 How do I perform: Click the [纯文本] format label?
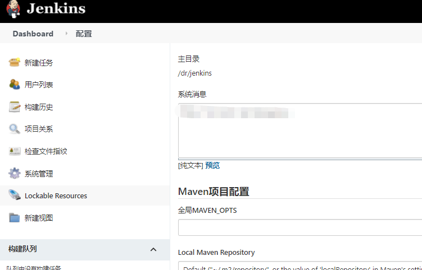click(190, 165)
